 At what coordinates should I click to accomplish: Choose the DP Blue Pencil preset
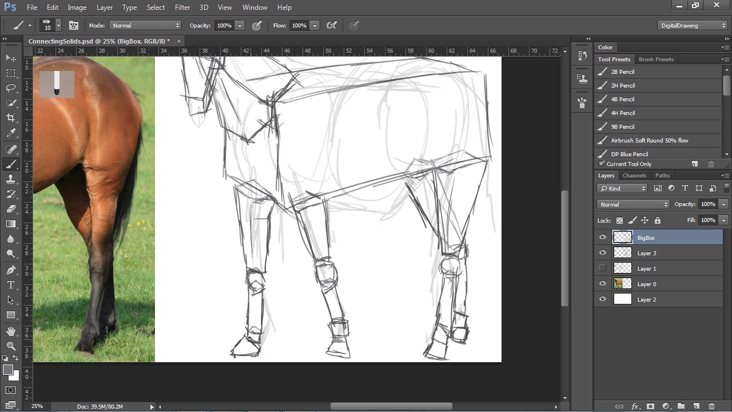pos(658,153)
